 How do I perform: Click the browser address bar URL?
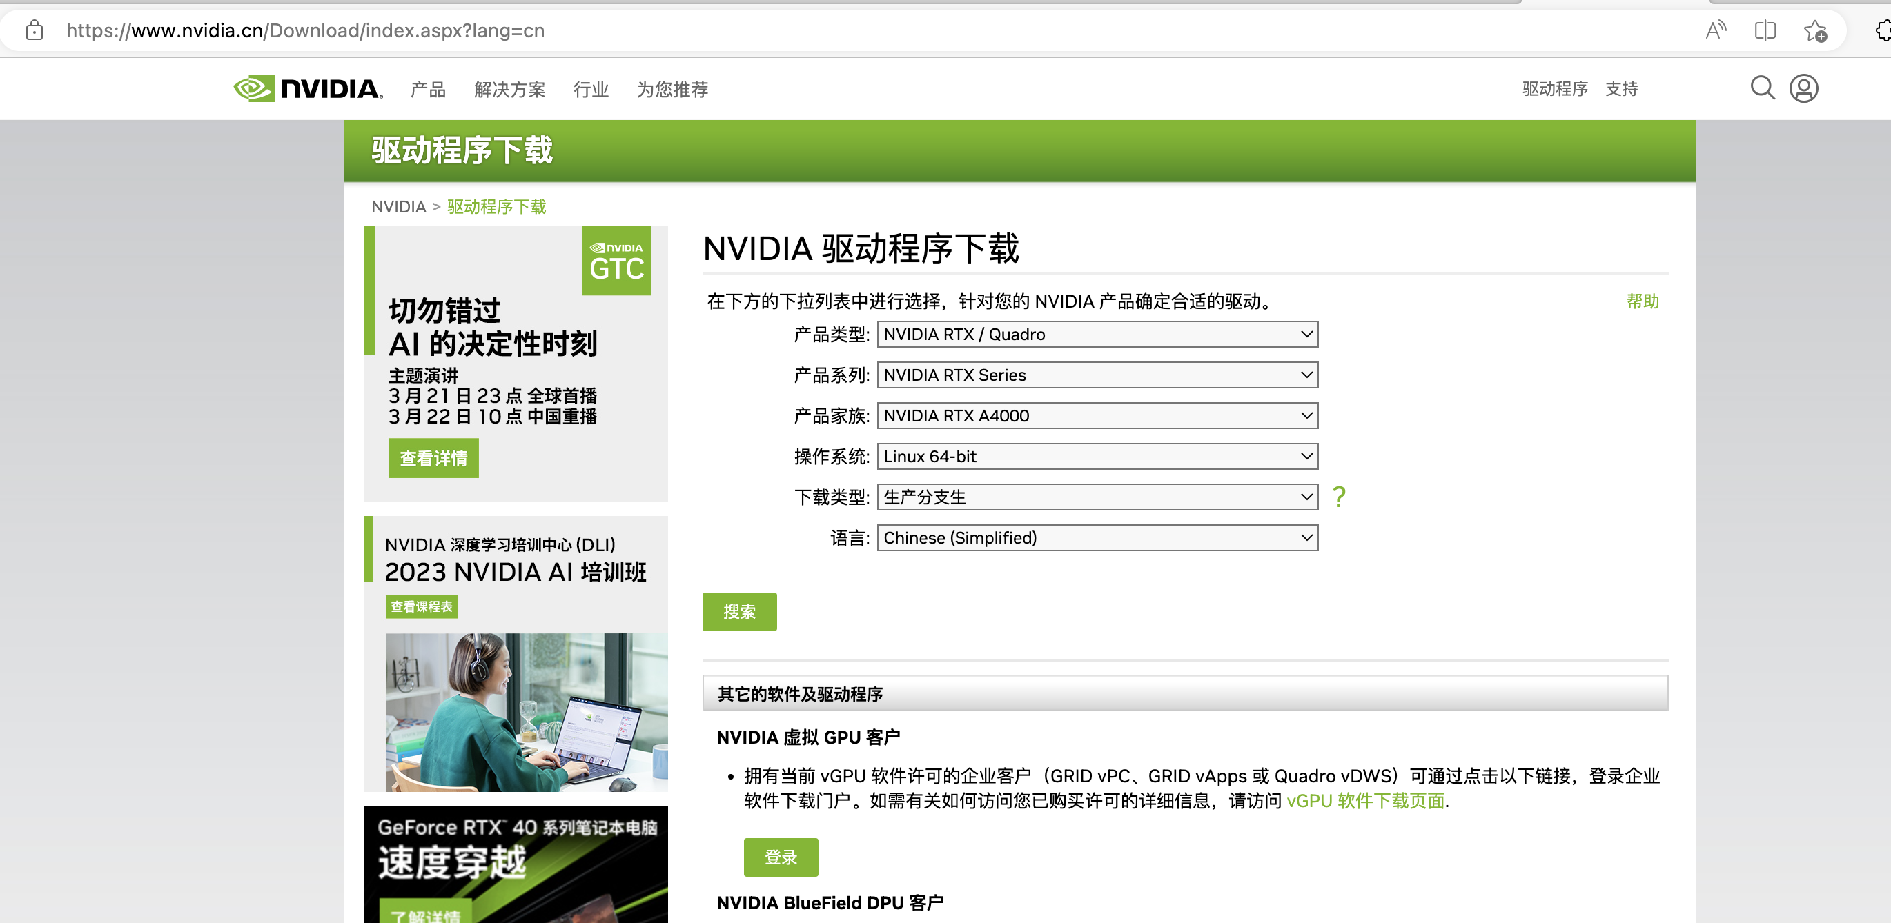point(305,30)
